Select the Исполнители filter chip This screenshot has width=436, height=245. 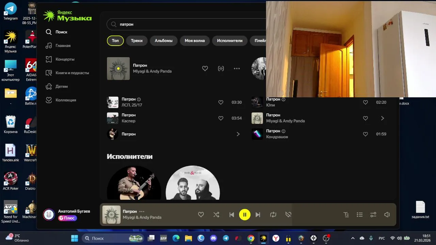(230, 40)
